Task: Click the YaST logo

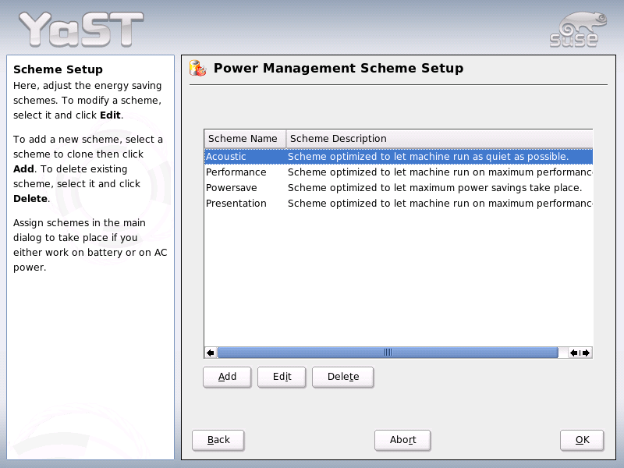Action: [x=81, y=29]
